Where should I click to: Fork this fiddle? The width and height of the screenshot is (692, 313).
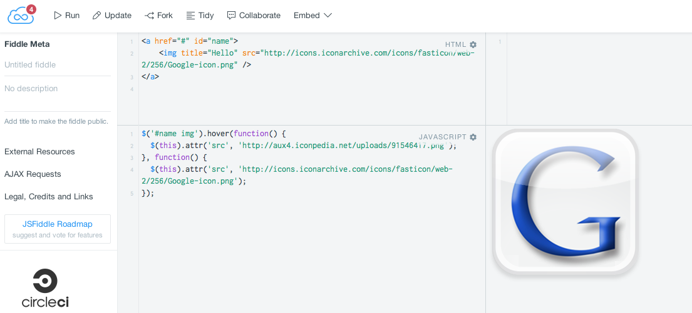(158, 16)
